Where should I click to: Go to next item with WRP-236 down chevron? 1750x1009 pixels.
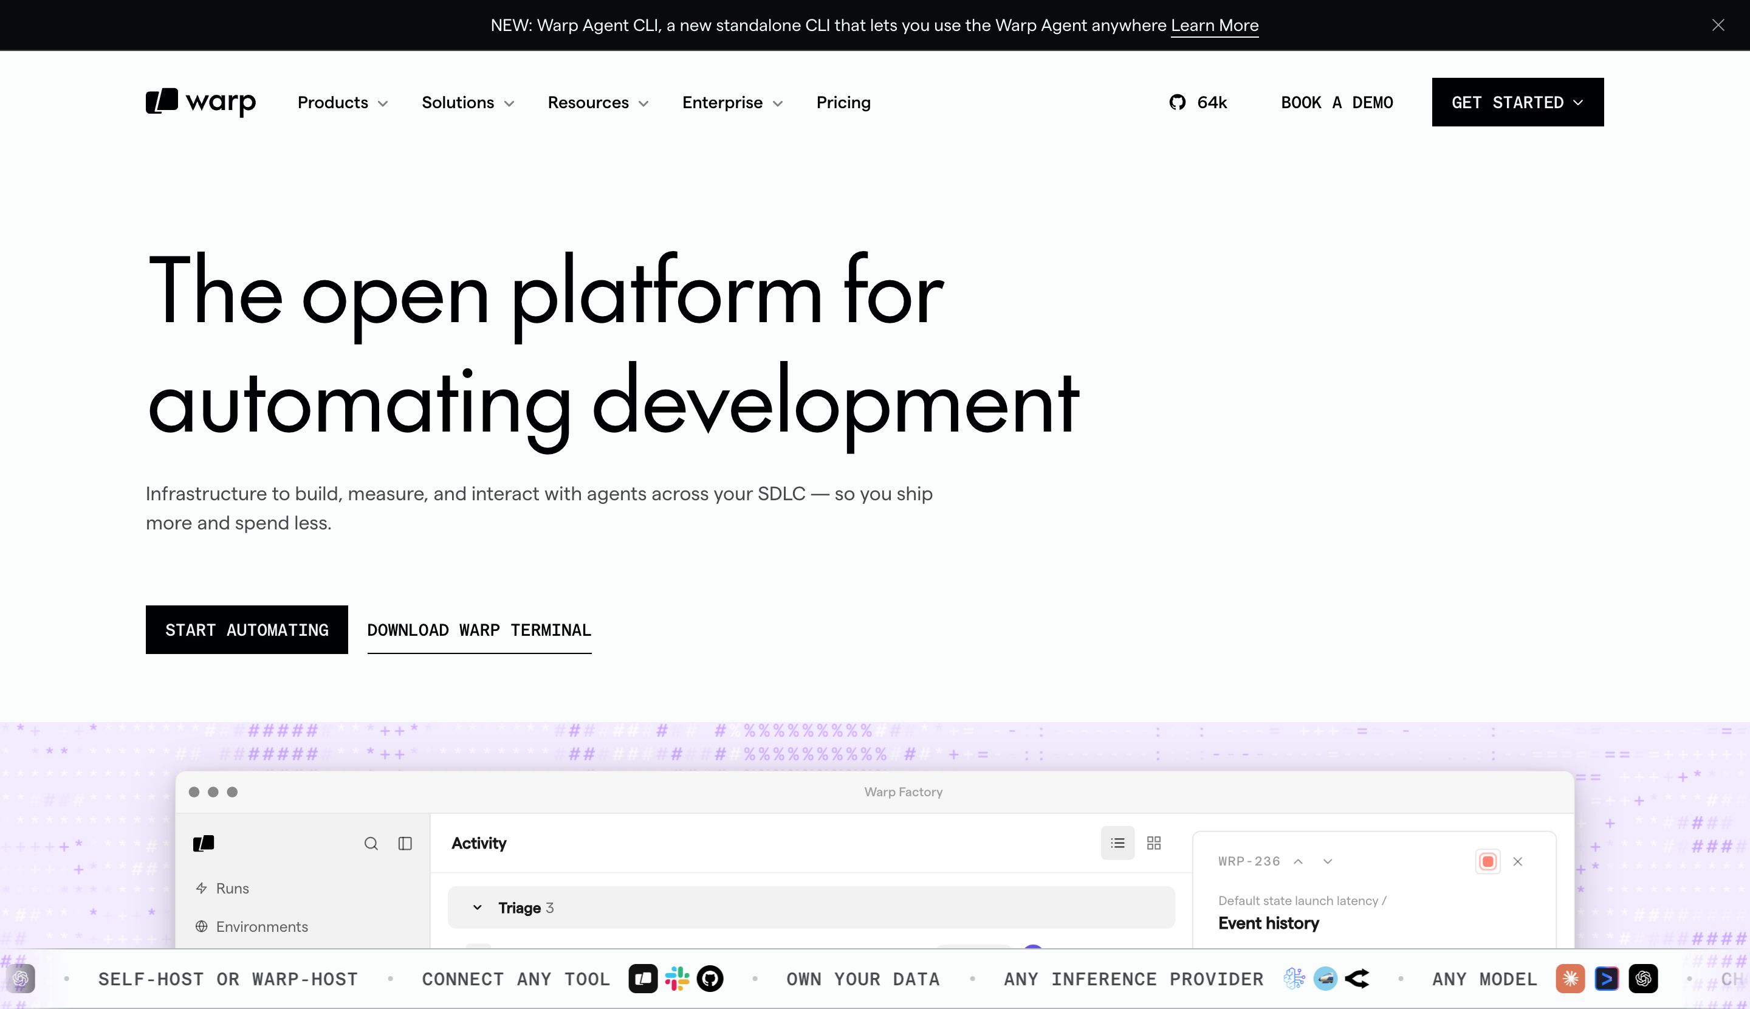click(1328, 861)
